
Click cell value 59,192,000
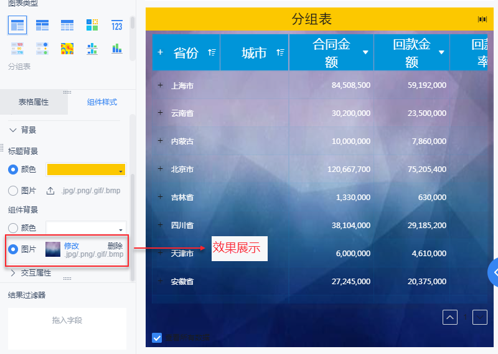click(427, 85)
